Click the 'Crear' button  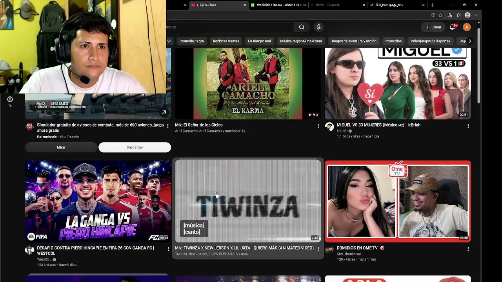pos(433,27)
